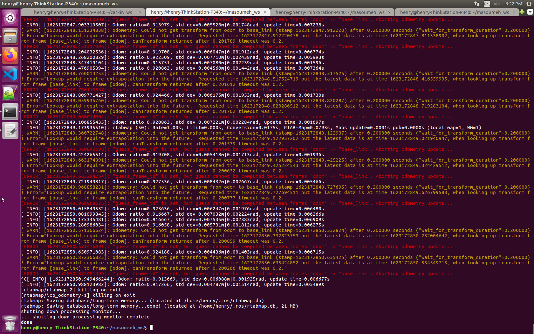The width and height of the screenshot is (534, 334).
Task: Add a new terminal tab with plus icon
Action: 522,12
